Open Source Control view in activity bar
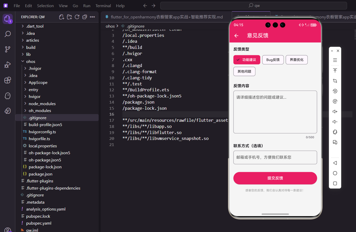 coord(8,49)
